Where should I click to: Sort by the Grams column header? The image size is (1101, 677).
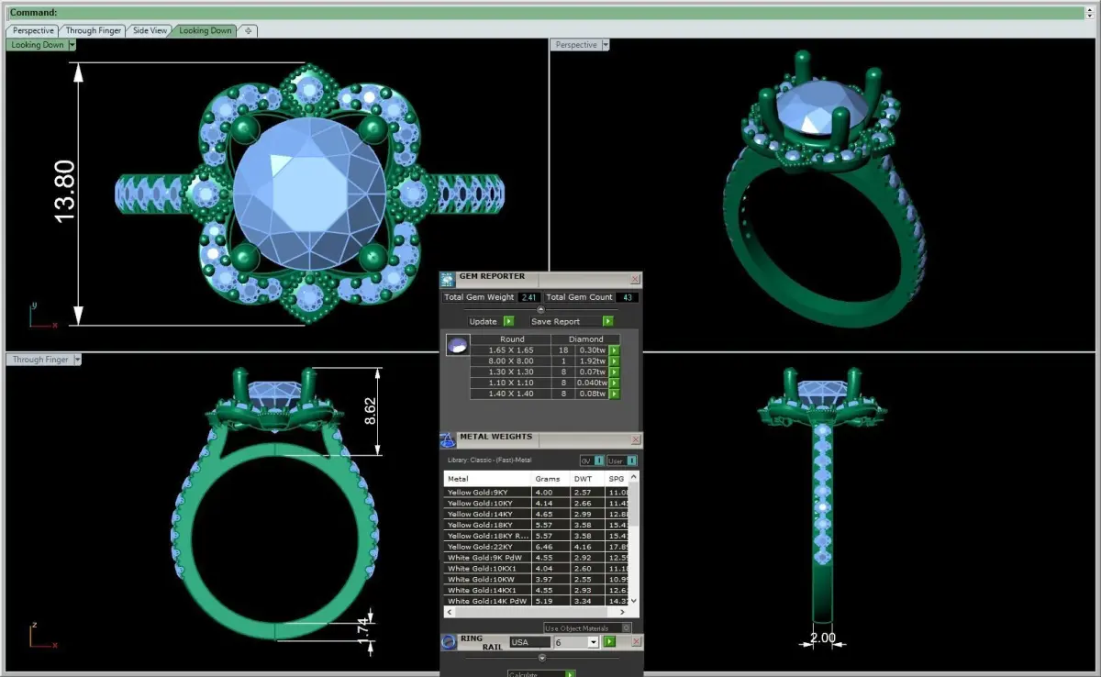[x=550, y=478]
